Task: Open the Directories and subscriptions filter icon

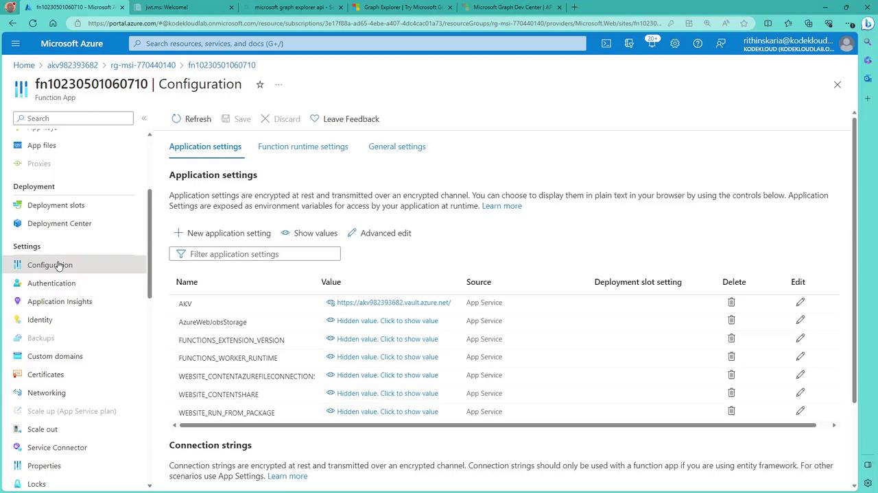Action: 629,43
